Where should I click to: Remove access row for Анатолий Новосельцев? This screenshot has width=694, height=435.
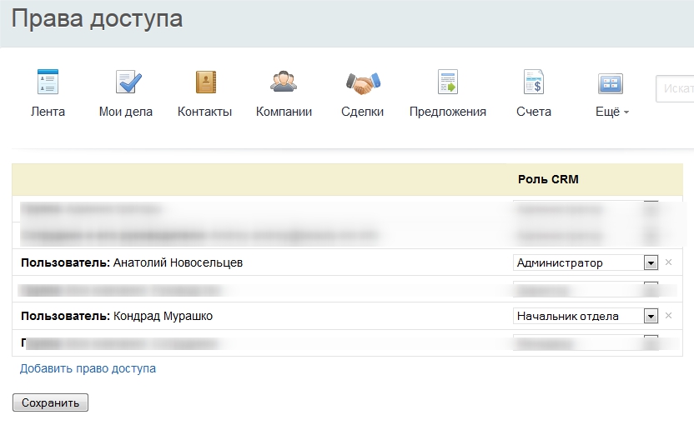click(668, 262)
